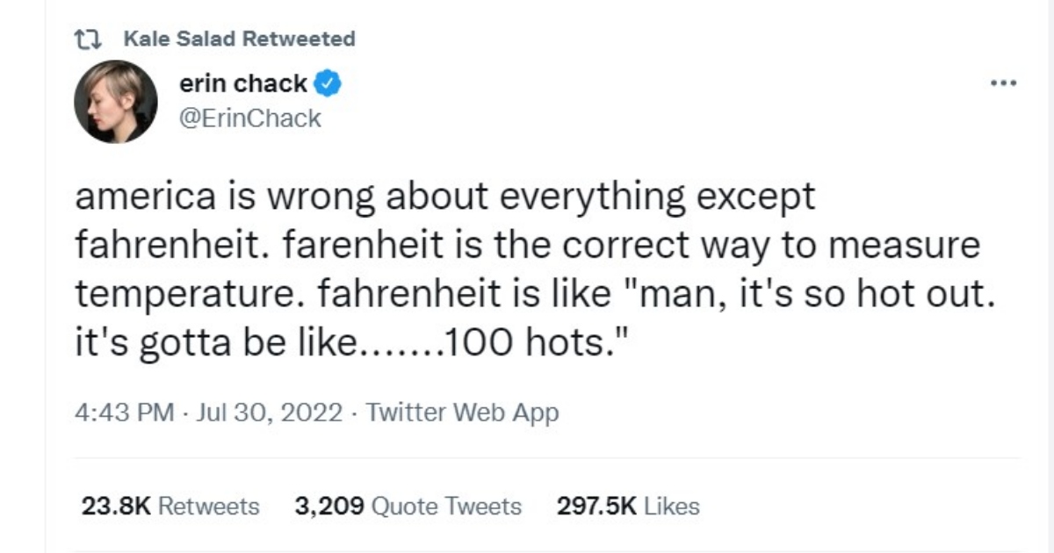Click the Jul 30, 2022 date
1054x553 pixels.
[270, 412]
